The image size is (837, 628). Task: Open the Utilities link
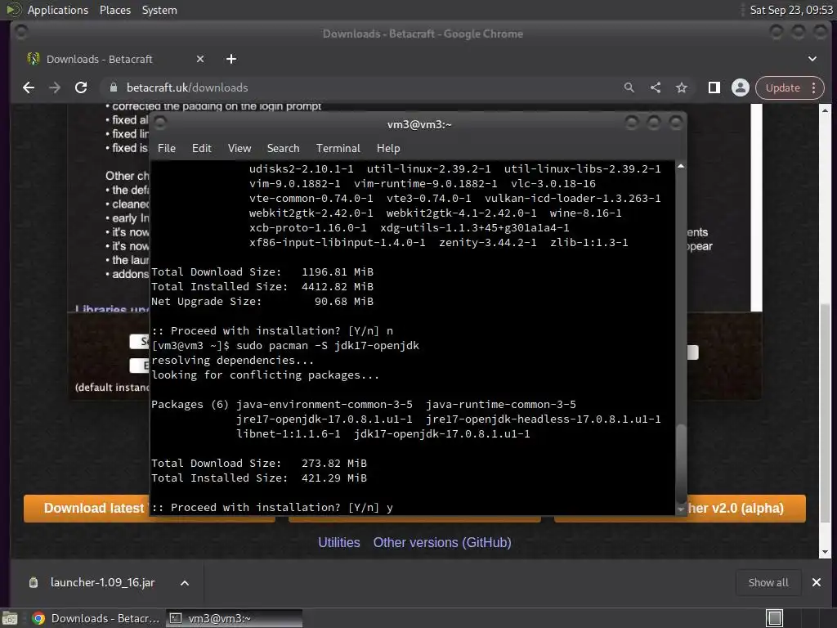pos(339,543)
